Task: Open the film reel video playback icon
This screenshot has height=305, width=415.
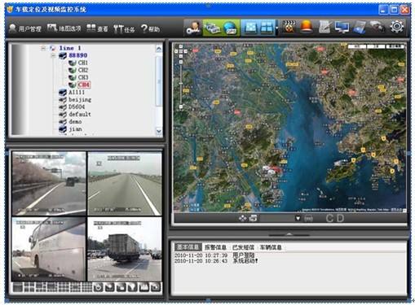Action: point(289,27)
